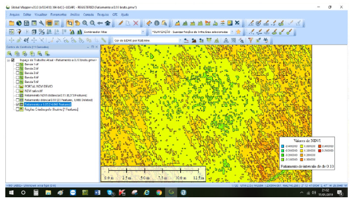Select Feições Criadas pelo Usuário layer
Viewport: 353px width, 201px height.
[51, 110]
